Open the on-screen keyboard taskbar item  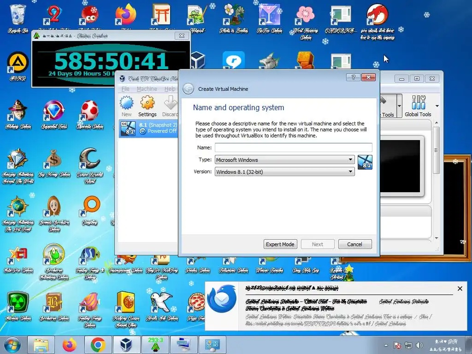coord(183,345)
